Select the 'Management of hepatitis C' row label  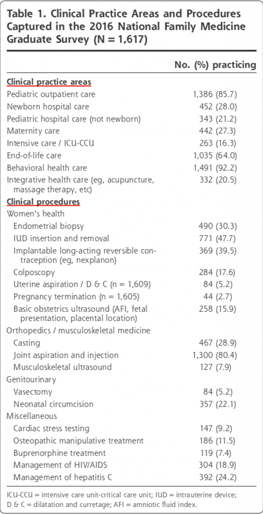(63, 477)
